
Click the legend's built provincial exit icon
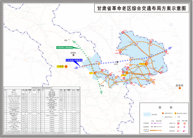tap(178, 123)
